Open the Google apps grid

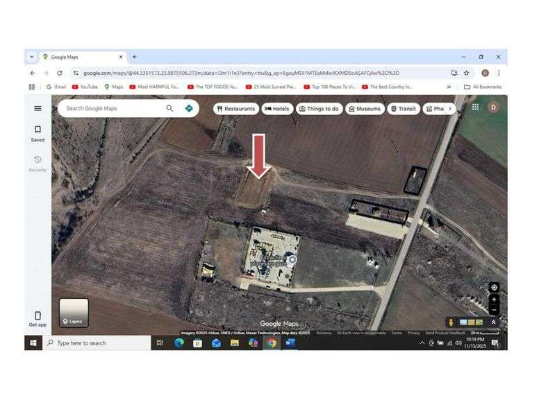point(475,107)
